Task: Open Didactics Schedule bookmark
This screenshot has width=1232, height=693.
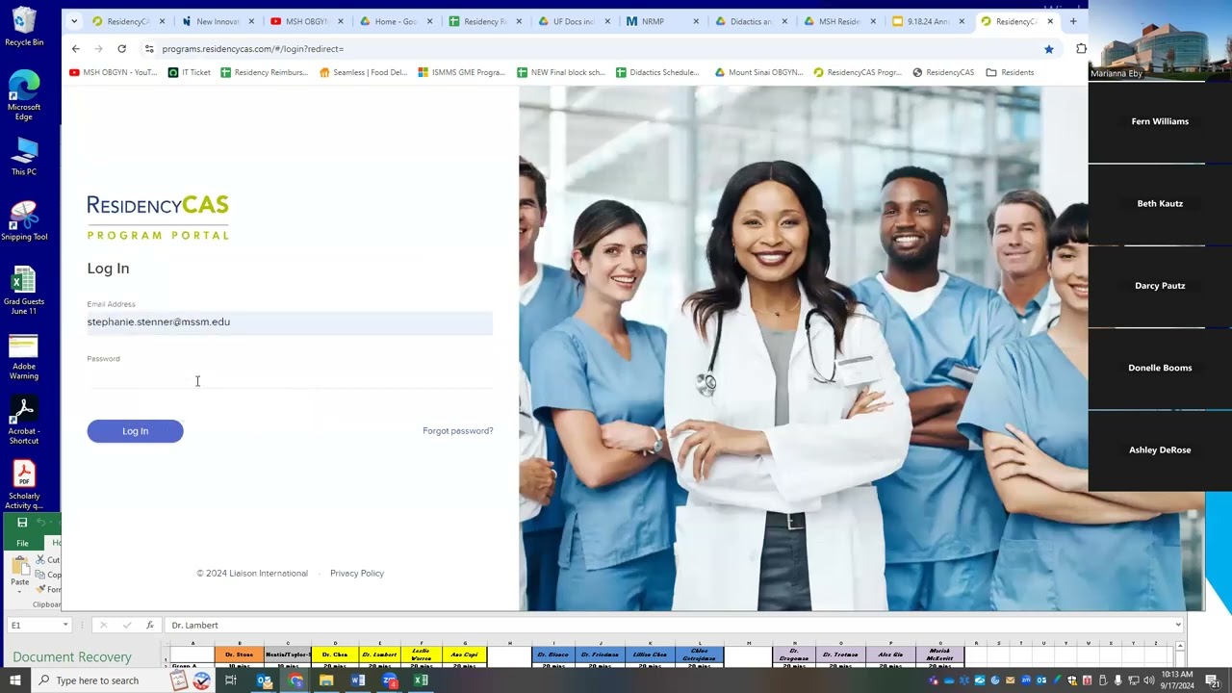Action: pos(657,72)
